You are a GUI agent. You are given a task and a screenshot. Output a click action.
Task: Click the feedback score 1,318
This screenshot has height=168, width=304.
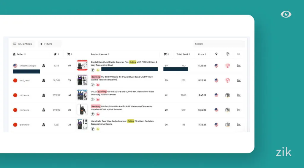(56, 66)
